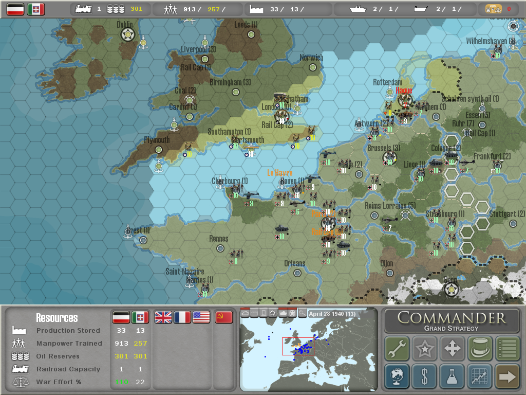Click the Production Stored row label
This screenshot has width=526, height=395.
coord(68,331)
